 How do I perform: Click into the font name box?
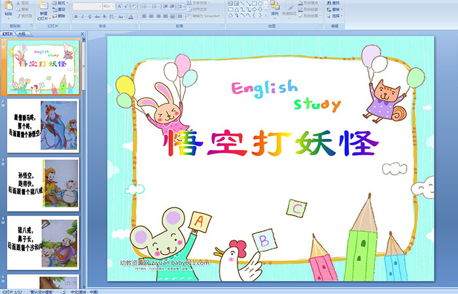click(x=86, y=7)
